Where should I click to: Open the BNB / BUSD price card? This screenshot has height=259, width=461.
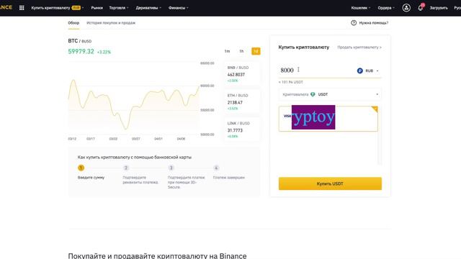(x=242, y=74)
